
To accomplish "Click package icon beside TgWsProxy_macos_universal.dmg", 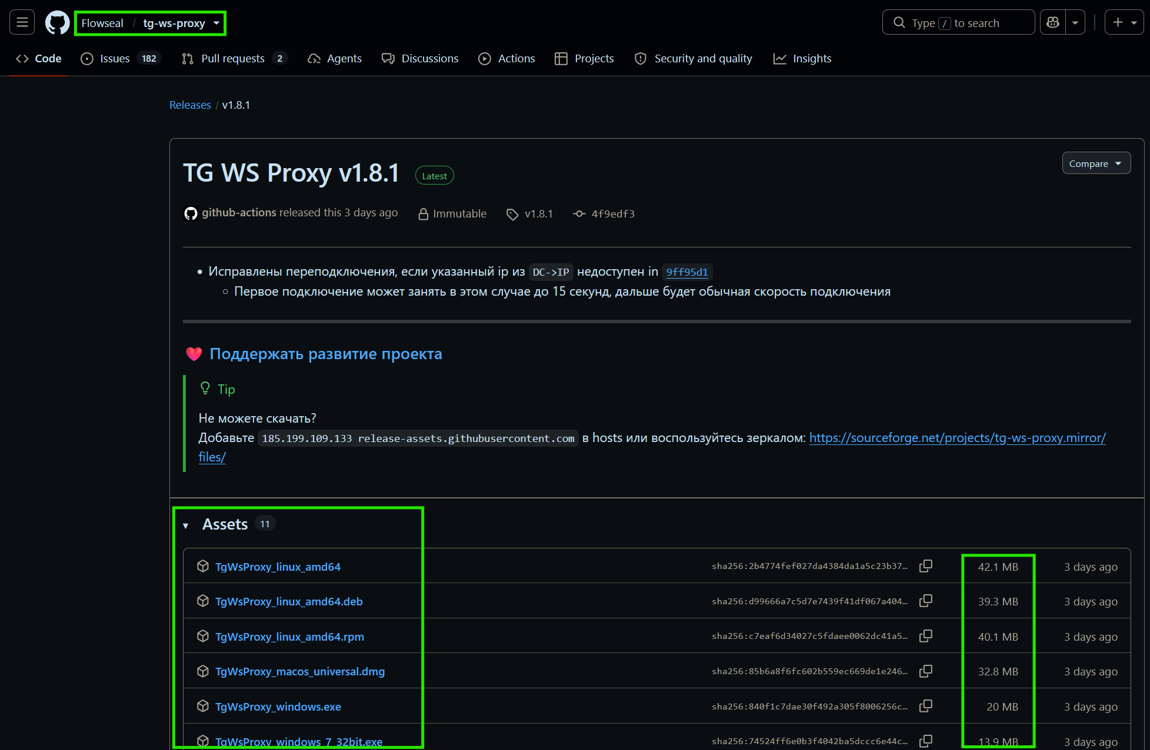I will tap(203, 671).
